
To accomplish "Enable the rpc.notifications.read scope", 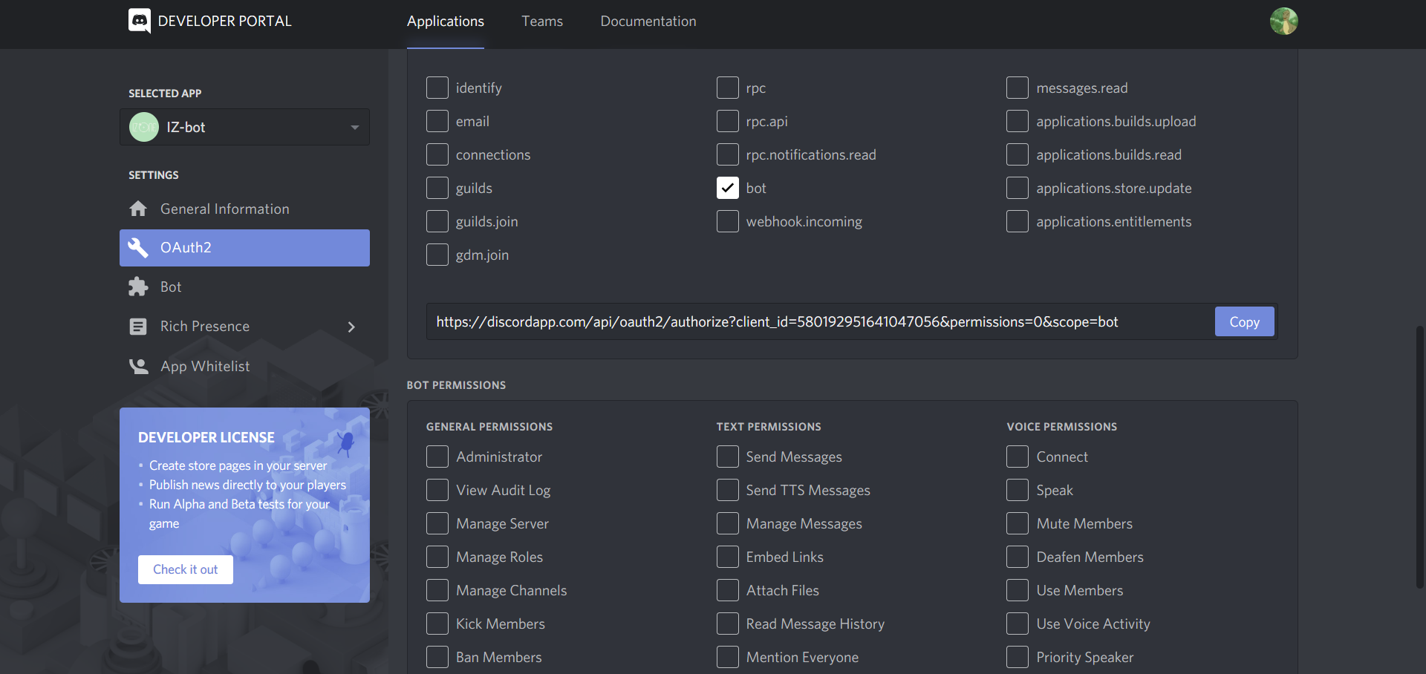I will coord(728,154).
